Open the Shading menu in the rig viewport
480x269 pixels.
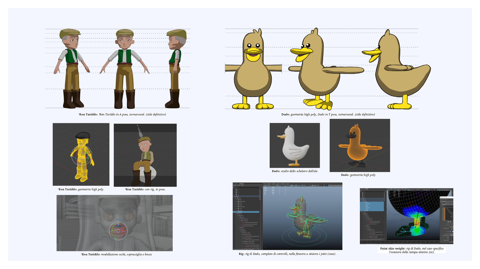(269, 184)
